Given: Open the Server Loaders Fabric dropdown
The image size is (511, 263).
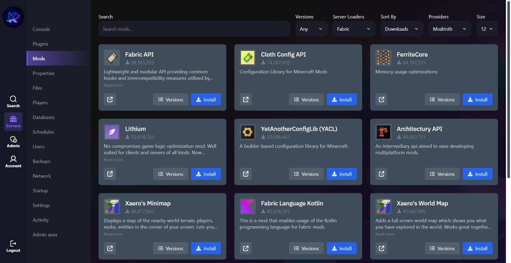Looking at the screenshot, I should pyautogui.click(x=354, y=29).
